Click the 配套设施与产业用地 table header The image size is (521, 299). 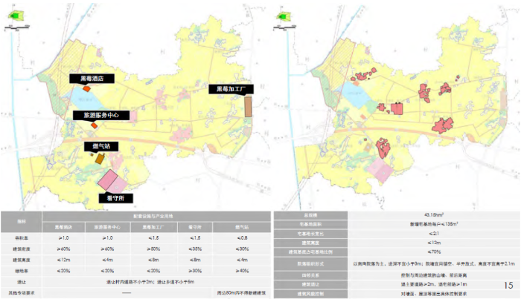click(153, 214)
